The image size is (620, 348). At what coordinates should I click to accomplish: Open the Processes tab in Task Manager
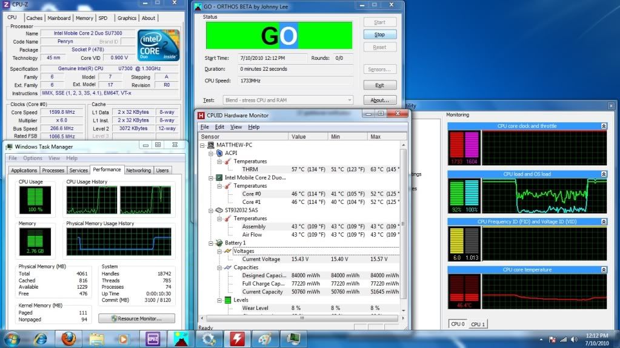tap(53, 170)
